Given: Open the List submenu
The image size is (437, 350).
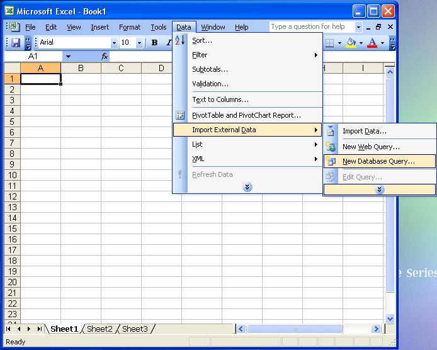Looking at the screenshot, I should pos(247,144).
